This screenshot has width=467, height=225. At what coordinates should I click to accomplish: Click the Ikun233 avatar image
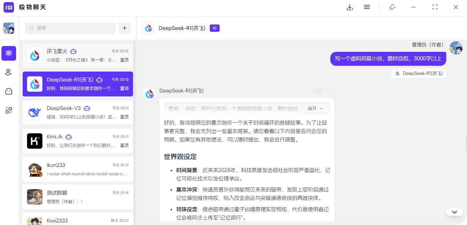[x=35, y=169]
